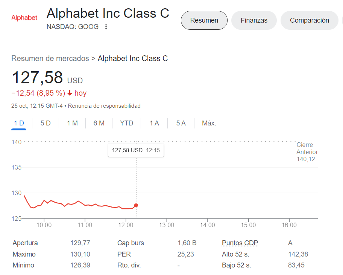This screenshot has height=275, width=343.
Task: Select the Resumen tab
Action: click(204, 20)
